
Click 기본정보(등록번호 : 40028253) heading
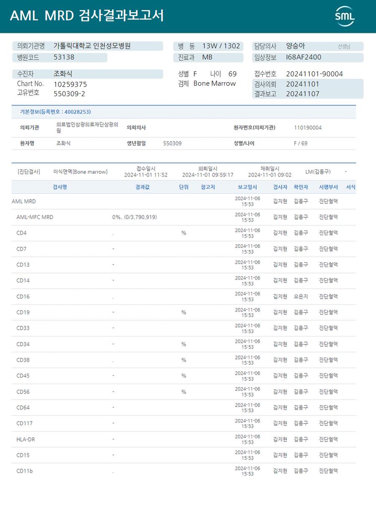(56, 112)
